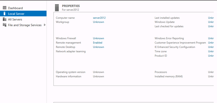Click Remote management Enabled link
217x103 pixels.
pos(98,43)
